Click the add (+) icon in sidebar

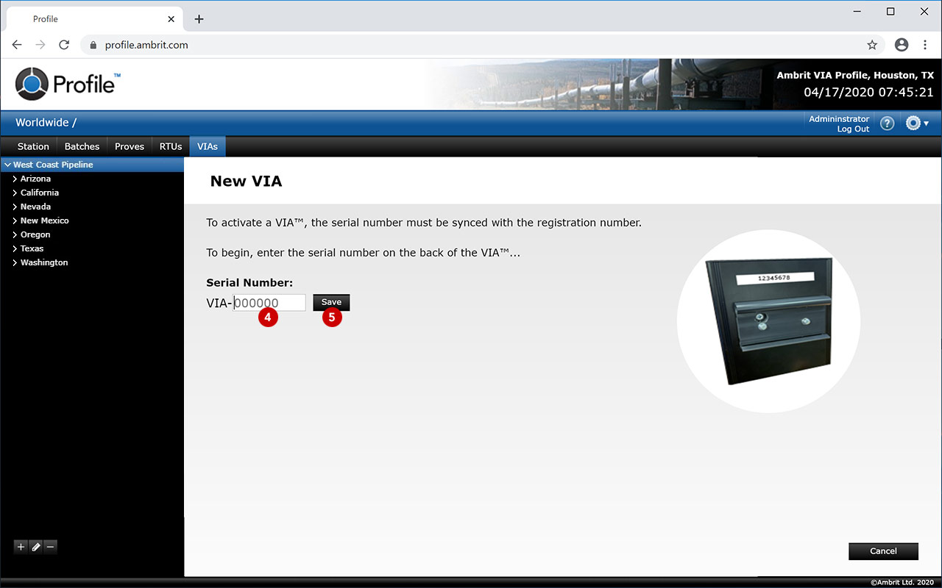point(21,547)
